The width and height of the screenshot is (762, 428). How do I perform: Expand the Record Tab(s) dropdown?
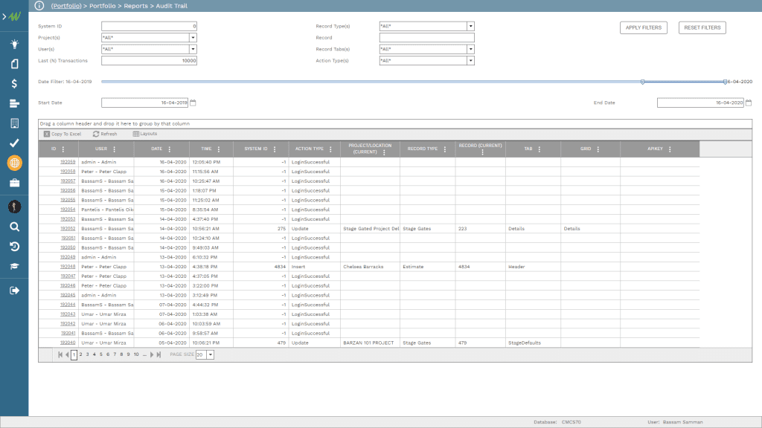coord(470,49)
